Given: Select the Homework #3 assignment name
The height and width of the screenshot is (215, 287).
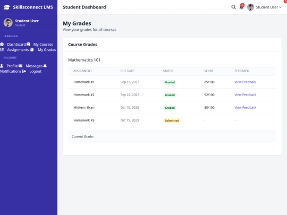Looking at the screenshot, I should pos(84,121).
